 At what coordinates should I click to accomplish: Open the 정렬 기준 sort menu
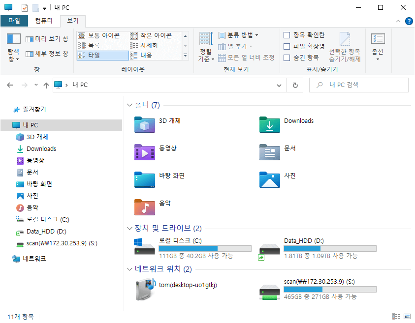[206, 47]
